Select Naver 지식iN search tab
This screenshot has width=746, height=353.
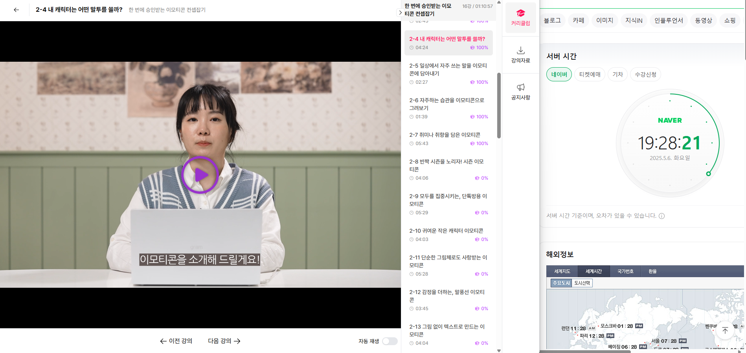[634, 20]
